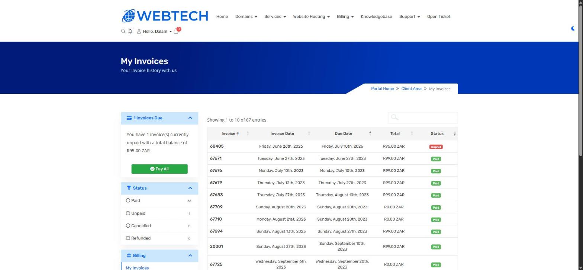Open invoice 67694 row
The width and height of the screenshot is (583, 270).
point(333,231)
